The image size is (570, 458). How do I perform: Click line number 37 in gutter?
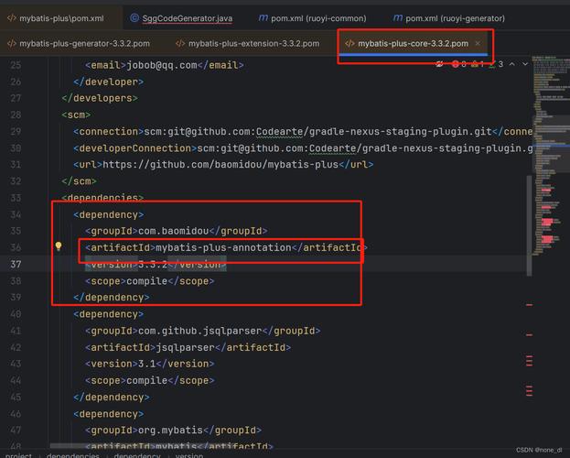16,264
